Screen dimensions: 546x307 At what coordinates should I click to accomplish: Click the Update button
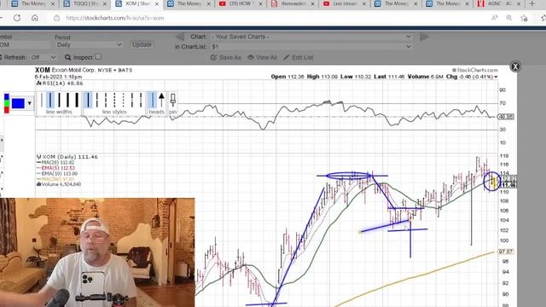(x=142, y=44)
